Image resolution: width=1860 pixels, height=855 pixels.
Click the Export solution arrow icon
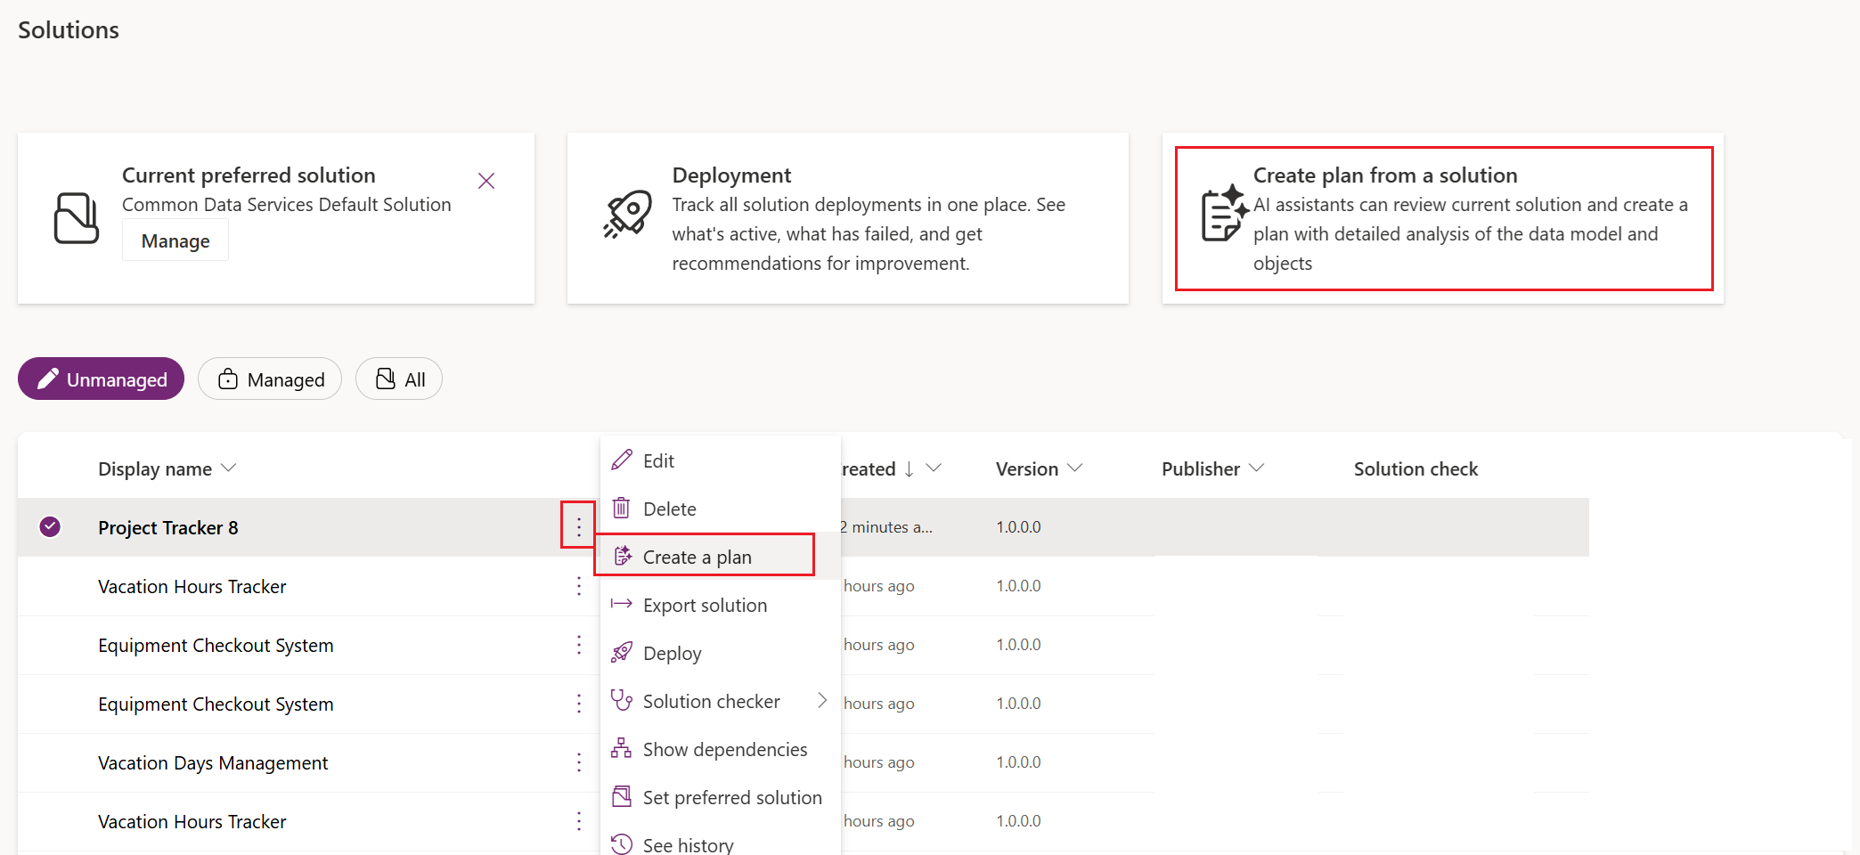click(622, 605)
